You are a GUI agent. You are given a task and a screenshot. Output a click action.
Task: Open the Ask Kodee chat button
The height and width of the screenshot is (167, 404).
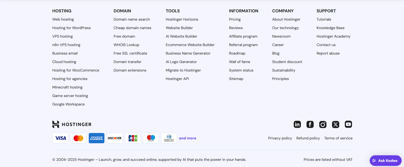386,160
